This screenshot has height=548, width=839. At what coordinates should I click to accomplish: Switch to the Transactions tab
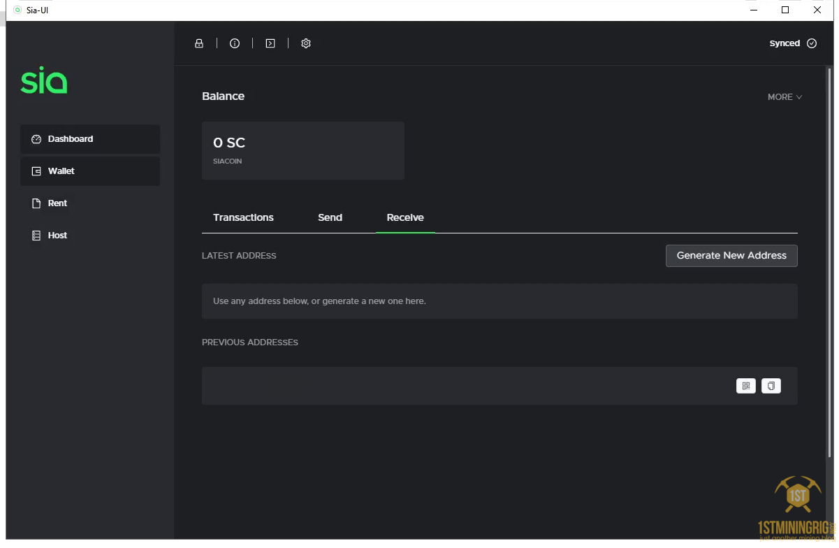[243, 217]
